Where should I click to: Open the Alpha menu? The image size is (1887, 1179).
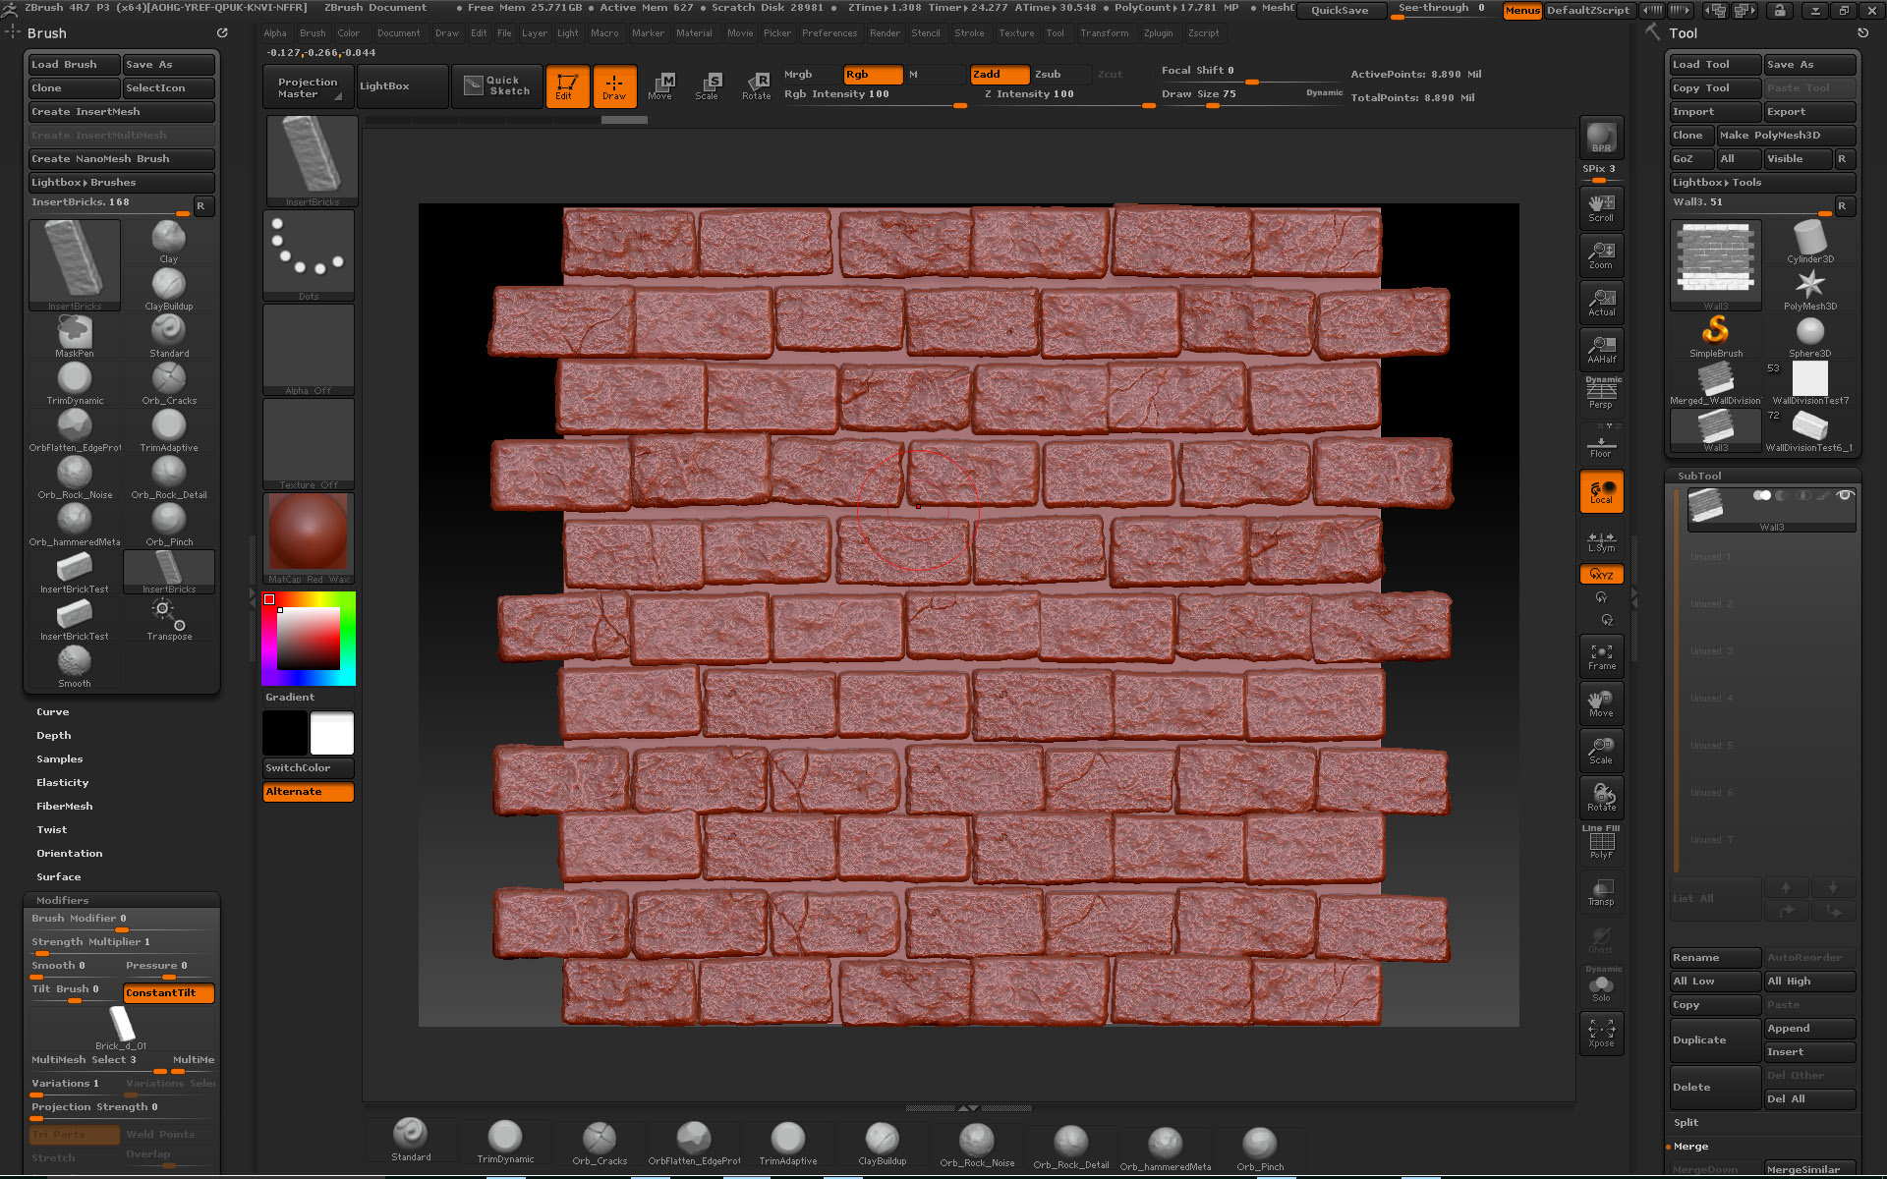(275, 33)
